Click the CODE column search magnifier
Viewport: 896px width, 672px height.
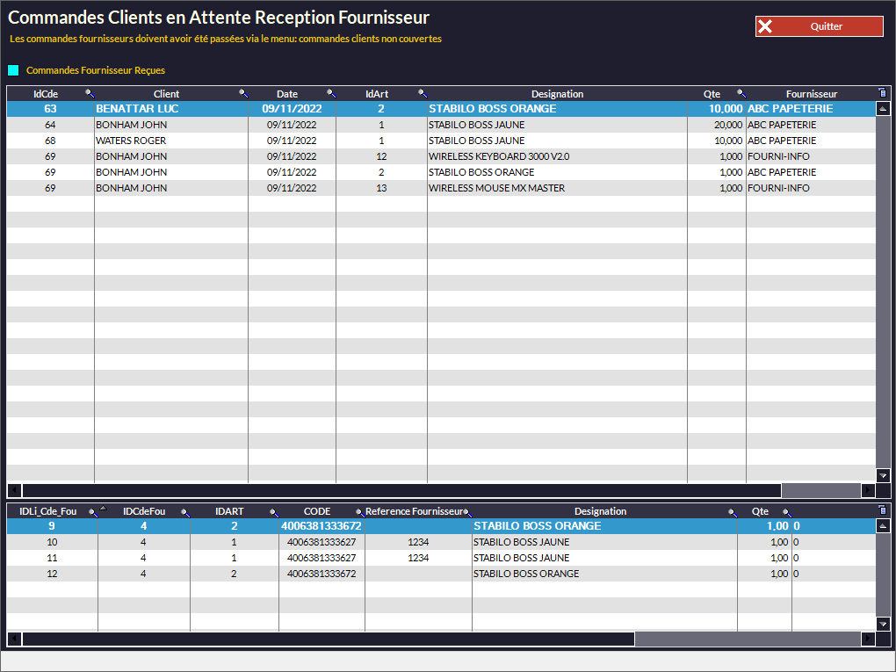[359, 512]
